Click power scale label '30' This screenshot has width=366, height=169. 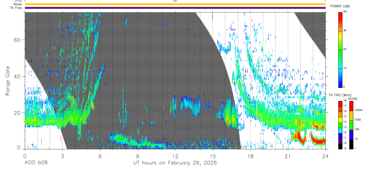click(x=345, y=30)
